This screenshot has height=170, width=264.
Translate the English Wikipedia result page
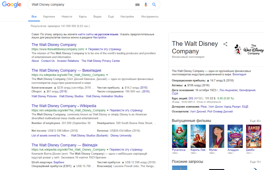point(126,111)
